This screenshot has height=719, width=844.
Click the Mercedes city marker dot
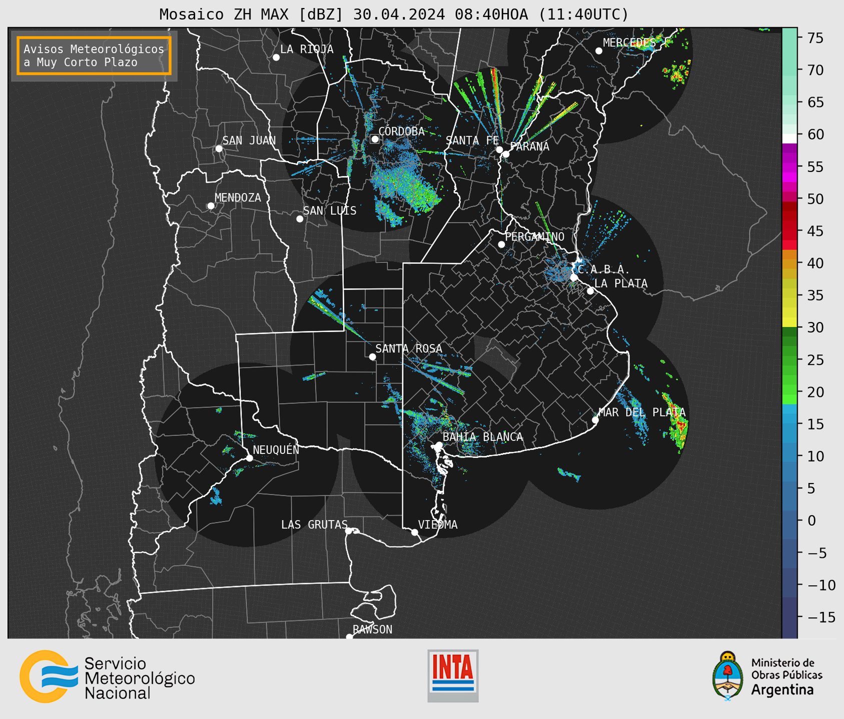click(x=599, y=51)
